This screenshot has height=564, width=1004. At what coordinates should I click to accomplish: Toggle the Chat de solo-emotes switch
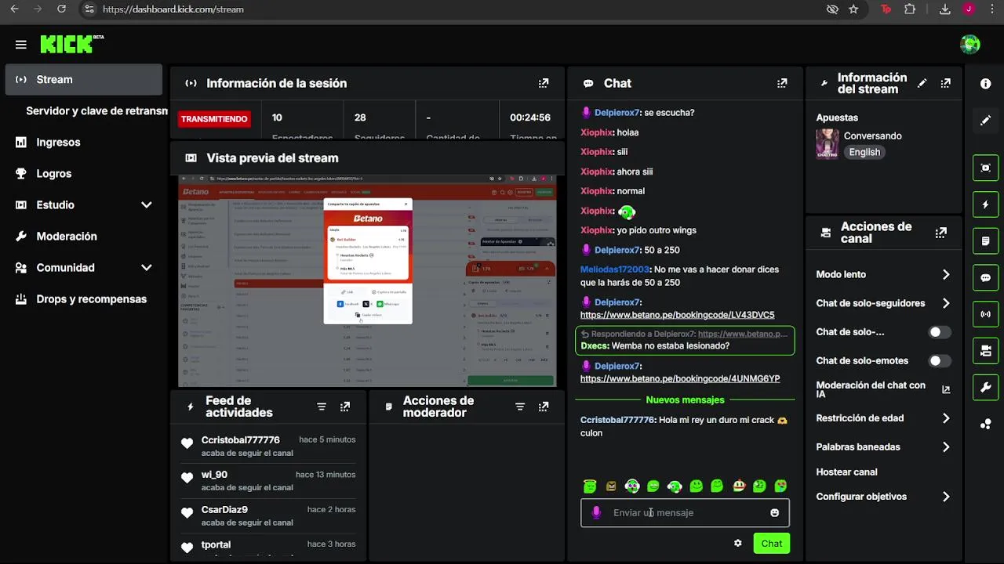click(x=940, y=361)
